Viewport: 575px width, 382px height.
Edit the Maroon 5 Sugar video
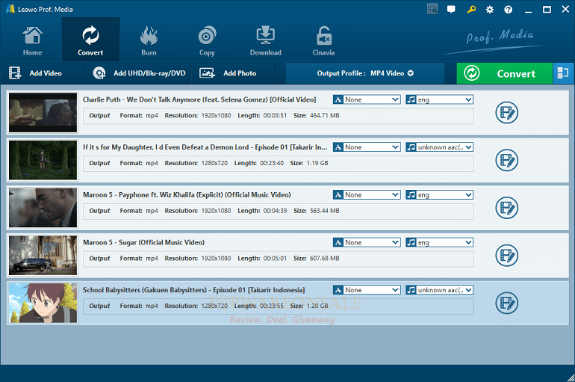(x=507, y=256)
